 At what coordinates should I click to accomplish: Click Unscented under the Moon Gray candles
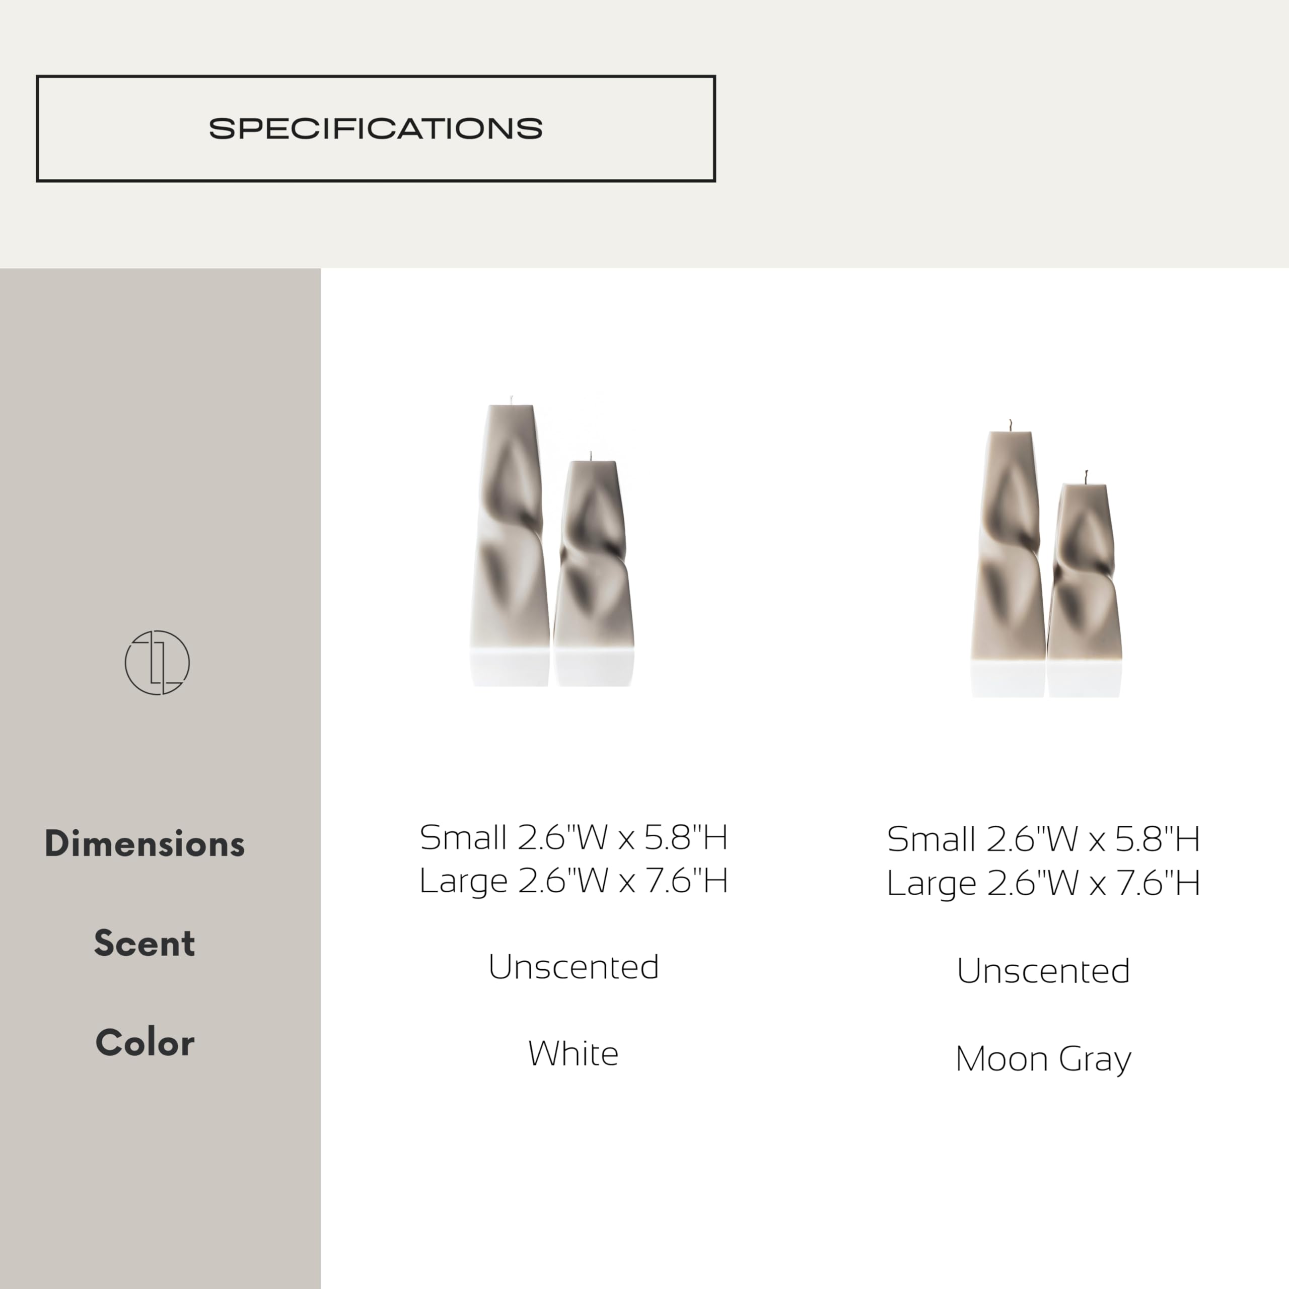[1043, 971]
